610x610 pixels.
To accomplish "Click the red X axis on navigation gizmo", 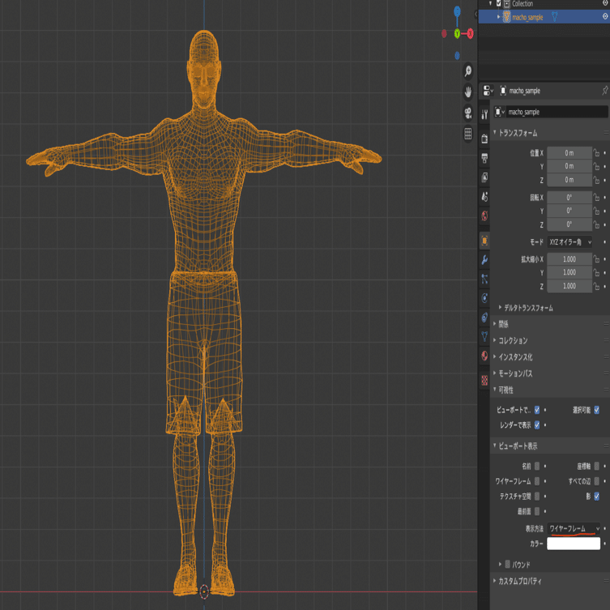I will pos(470,34).
